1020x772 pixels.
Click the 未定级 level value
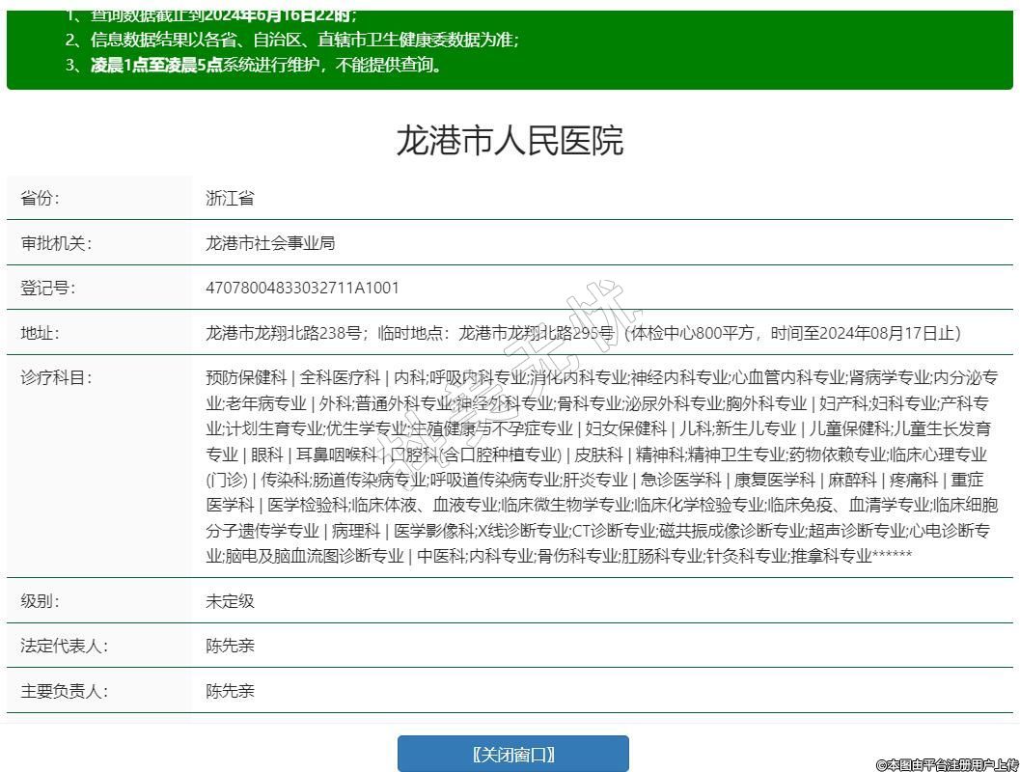point(230,601)
